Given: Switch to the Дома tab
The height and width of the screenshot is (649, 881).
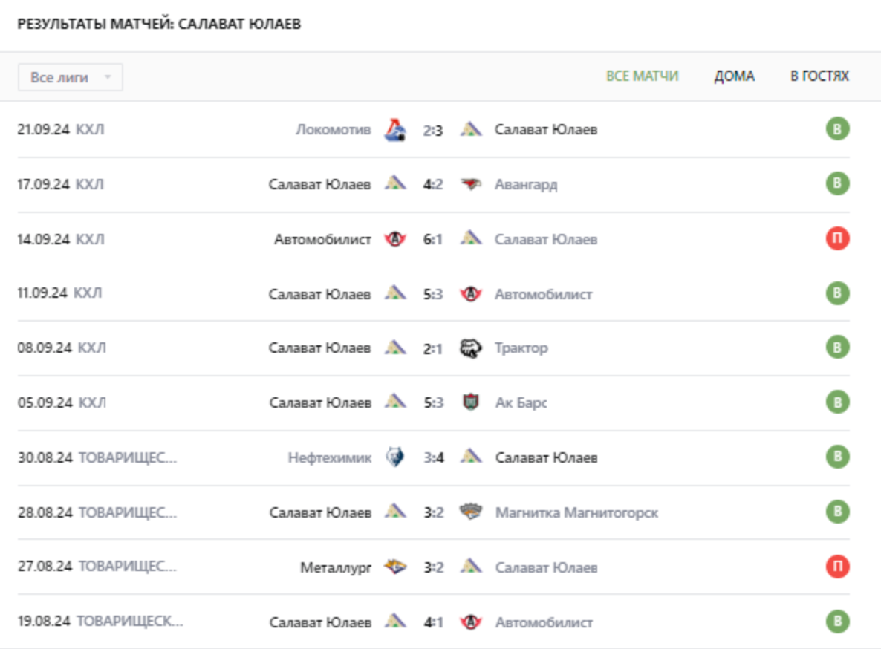Looking at the screenshot, I should (x=734, y=76).
